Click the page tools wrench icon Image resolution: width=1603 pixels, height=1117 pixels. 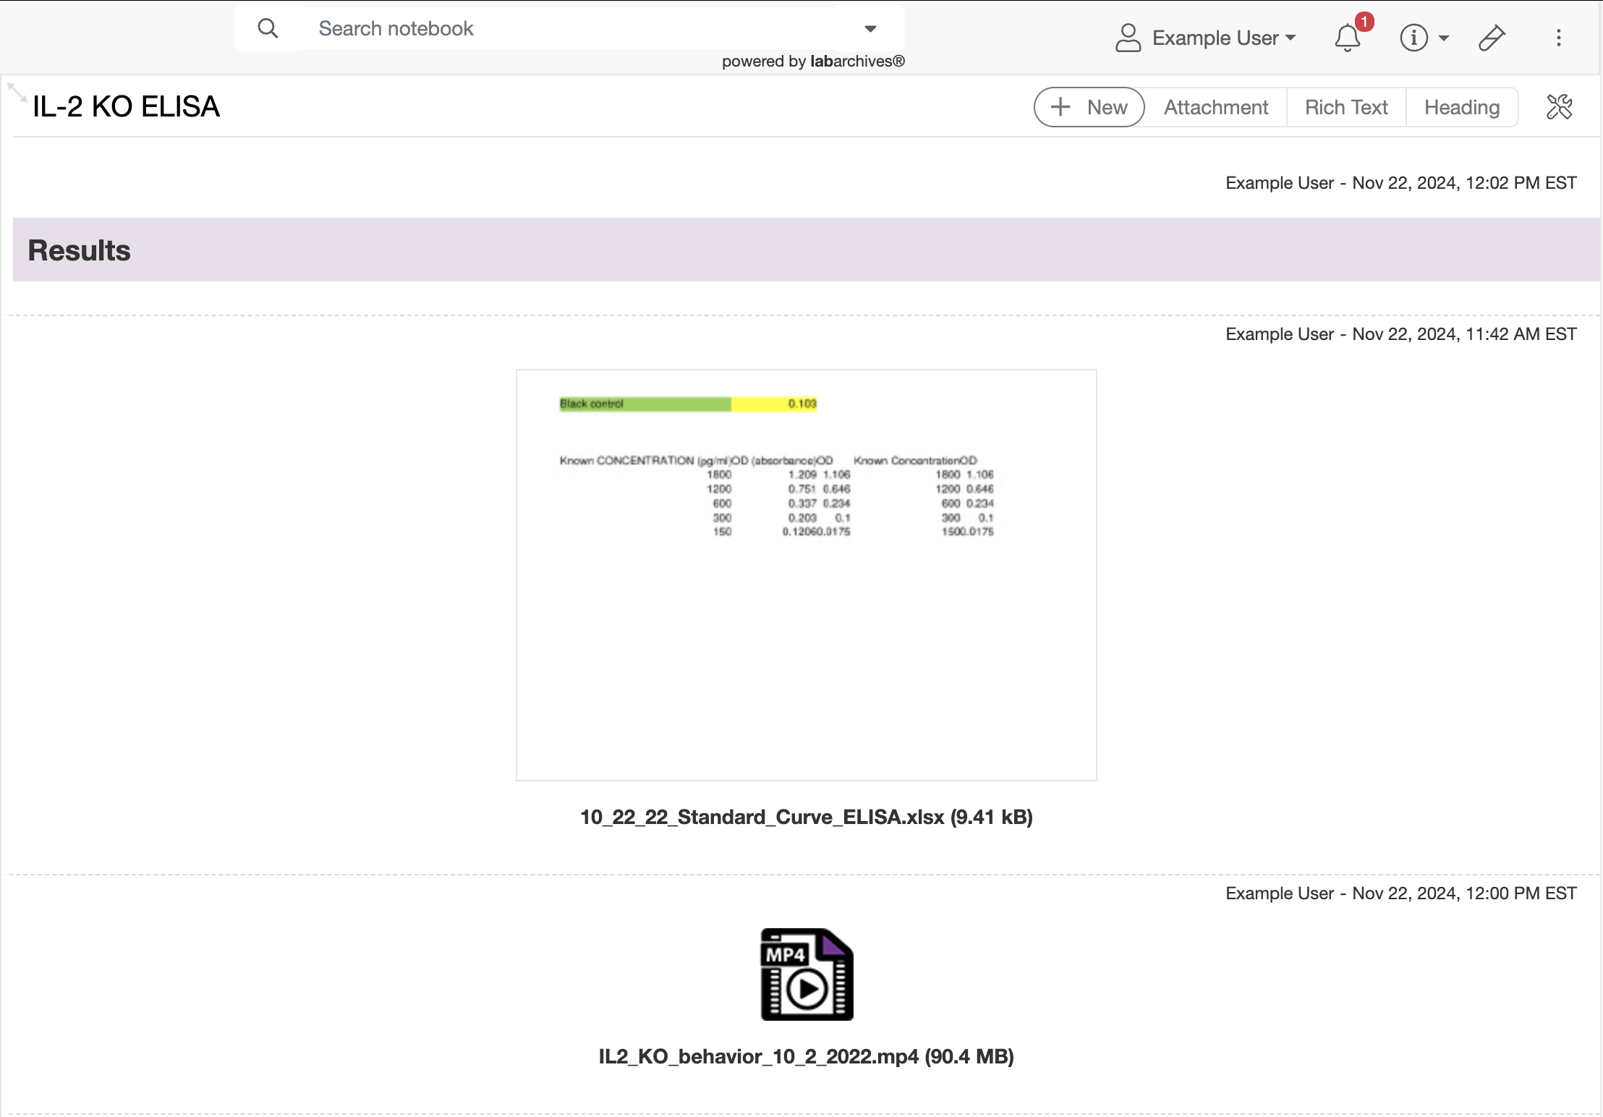tap(1560, 106)
